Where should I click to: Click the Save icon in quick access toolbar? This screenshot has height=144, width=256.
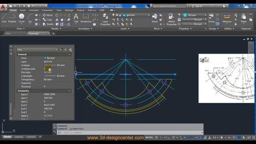pos(20,6)
